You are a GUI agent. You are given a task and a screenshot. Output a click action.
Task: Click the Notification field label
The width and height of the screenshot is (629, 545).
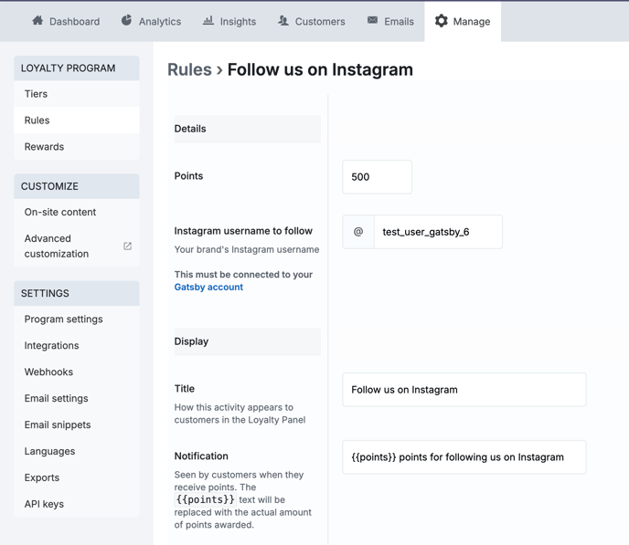(x=201, y=456)
